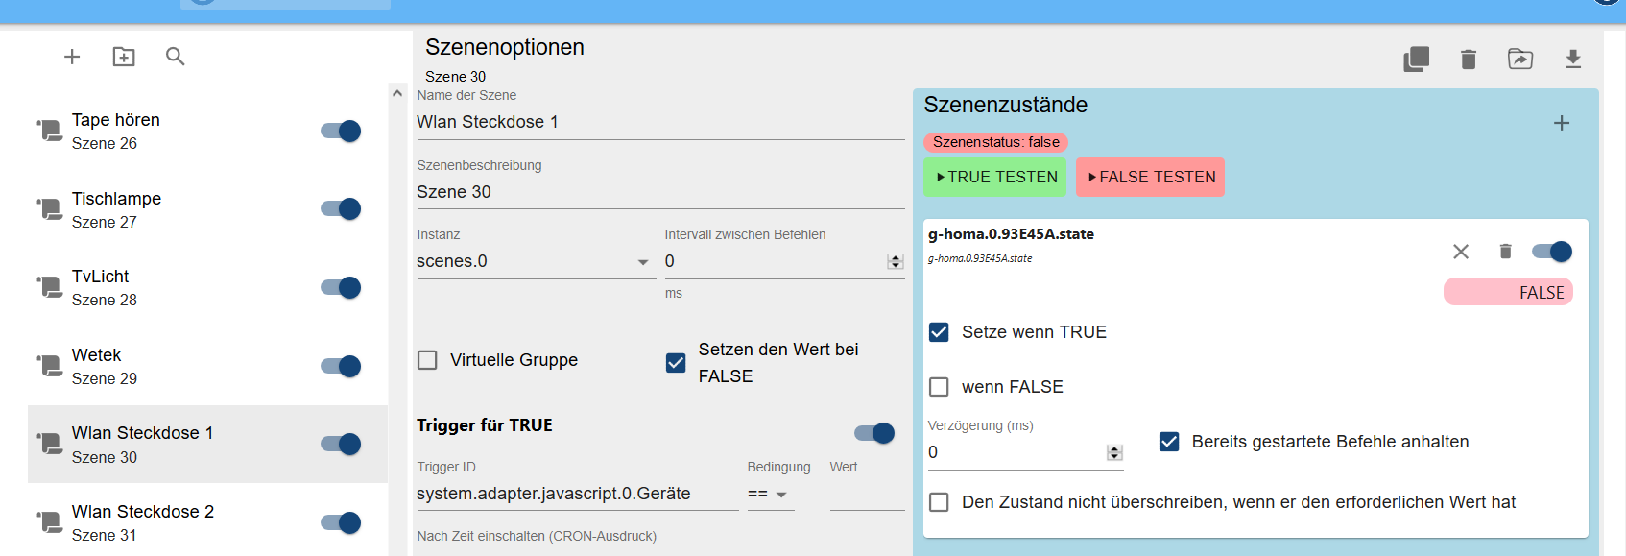Disable the Trigger für TRUE switch
This screenshot has height=556, width=1626.
874,433
